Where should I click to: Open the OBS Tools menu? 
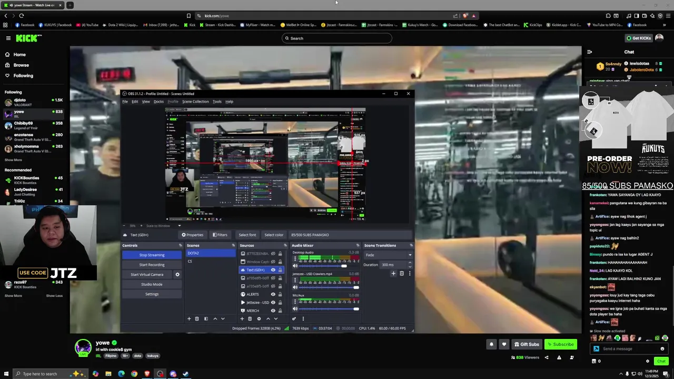tap(217, 102)
